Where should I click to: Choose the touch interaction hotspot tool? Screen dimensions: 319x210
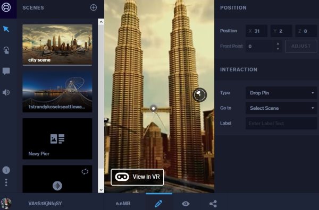click(x=6, y=50)
